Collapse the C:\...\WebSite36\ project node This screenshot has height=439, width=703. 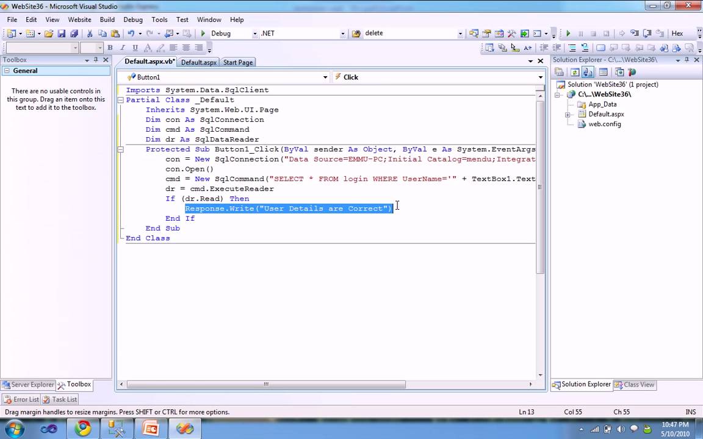pos(557,95)
